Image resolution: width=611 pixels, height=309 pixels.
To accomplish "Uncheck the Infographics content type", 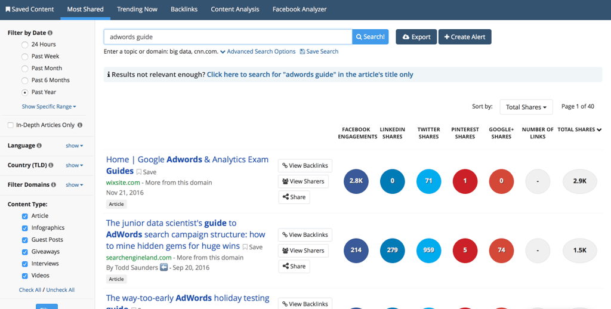I will tap(25, 228).
